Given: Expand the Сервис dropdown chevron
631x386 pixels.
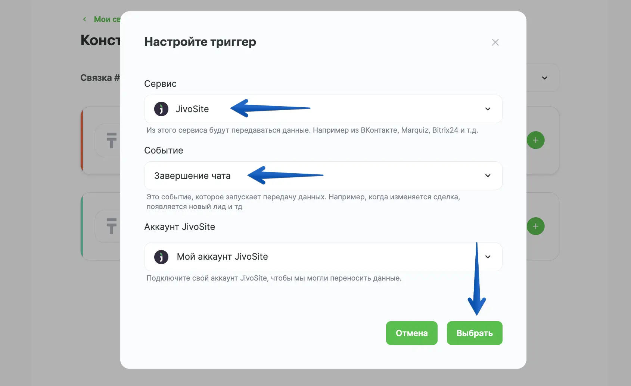Looking at the screenshot, I should pyautogui.click(x=488, y=109).
